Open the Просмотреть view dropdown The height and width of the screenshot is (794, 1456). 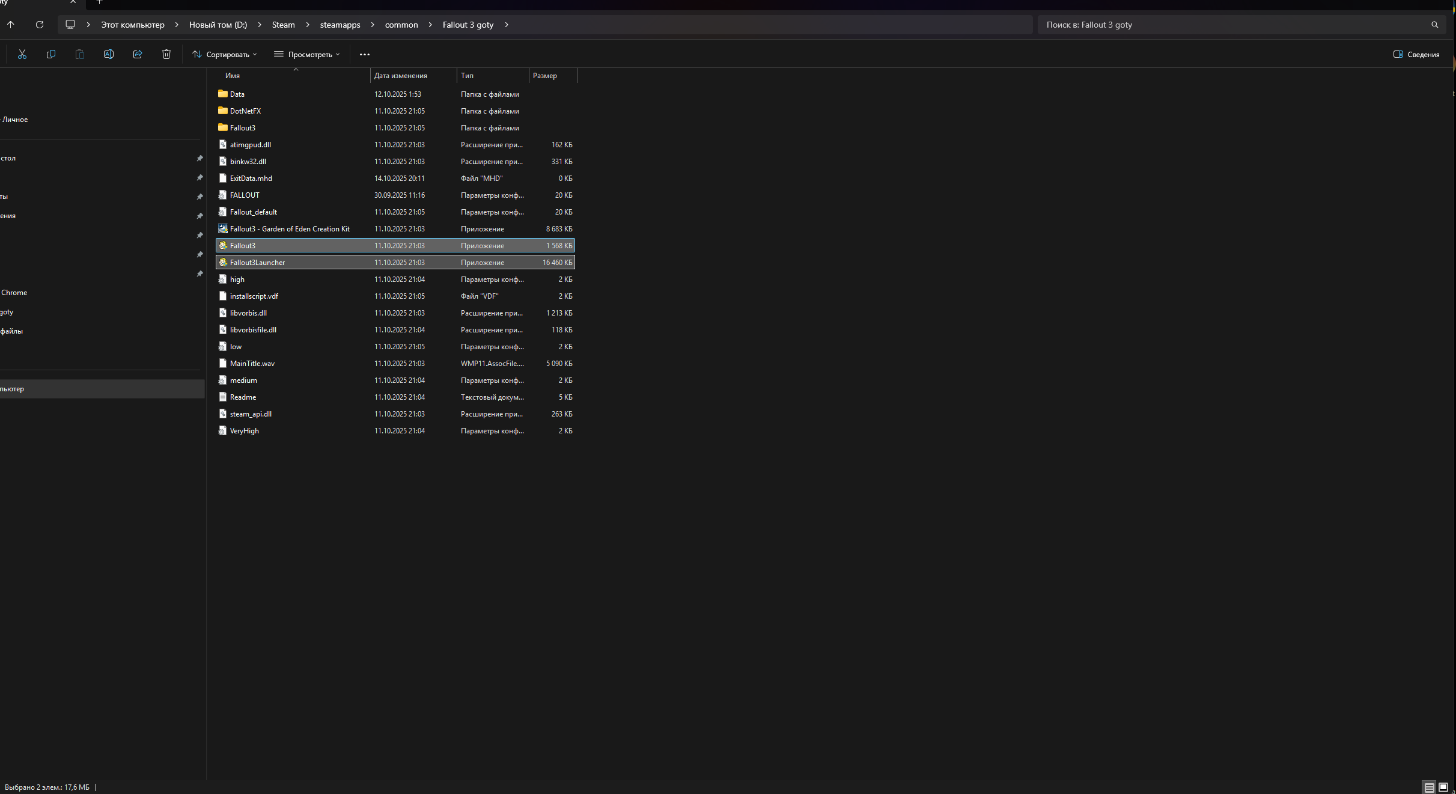[x=307, y=54]
